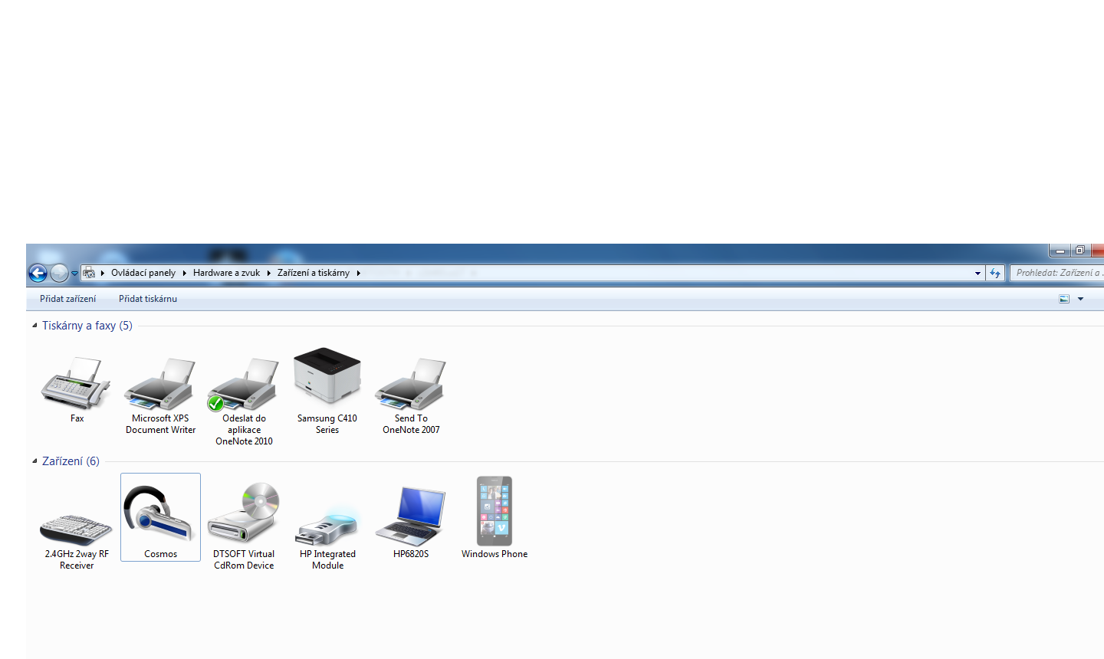The height and width of the screenshot is (659, 1104).
Task: Select the Send To OneNote 2007 printer
Action: coord(411,385)
